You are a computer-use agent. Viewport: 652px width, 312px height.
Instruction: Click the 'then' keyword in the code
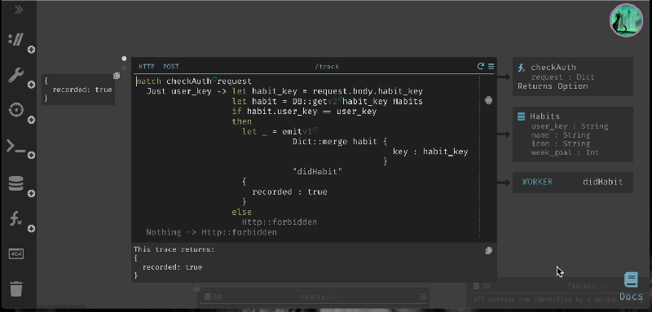coord(241,121)
